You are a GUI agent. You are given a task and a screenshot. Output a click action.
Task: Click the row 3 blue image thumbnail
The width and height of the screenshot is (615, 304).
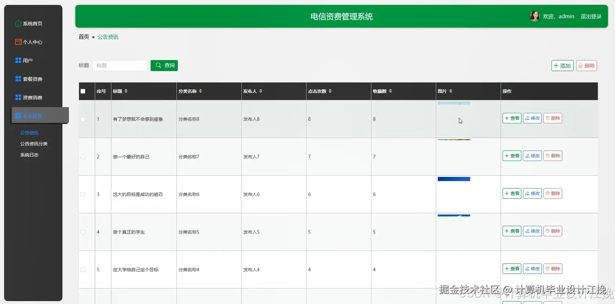tap(454, 179)
